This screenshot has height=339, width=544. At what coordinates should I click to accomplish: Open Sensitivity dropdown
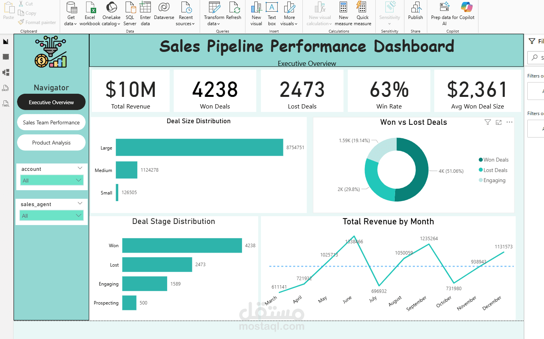(x=390, y=14)
